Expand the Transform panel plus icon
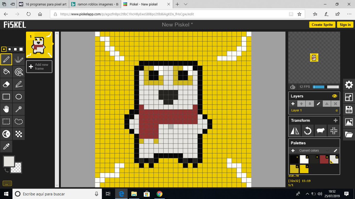 click(x=335, y=120)
